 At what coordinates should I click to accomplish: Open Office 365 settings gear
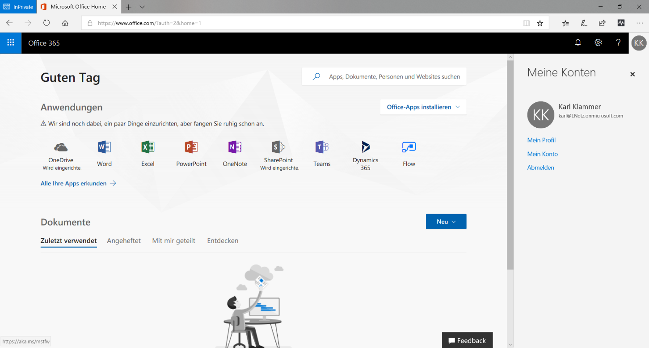pyautogui.click(x=598, y=43)
